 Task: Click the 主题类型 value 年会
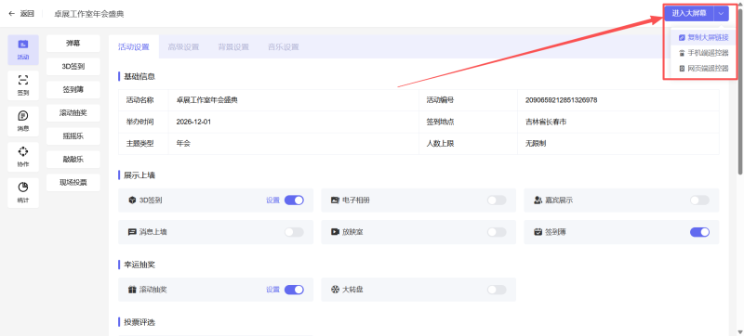[183, 143]
